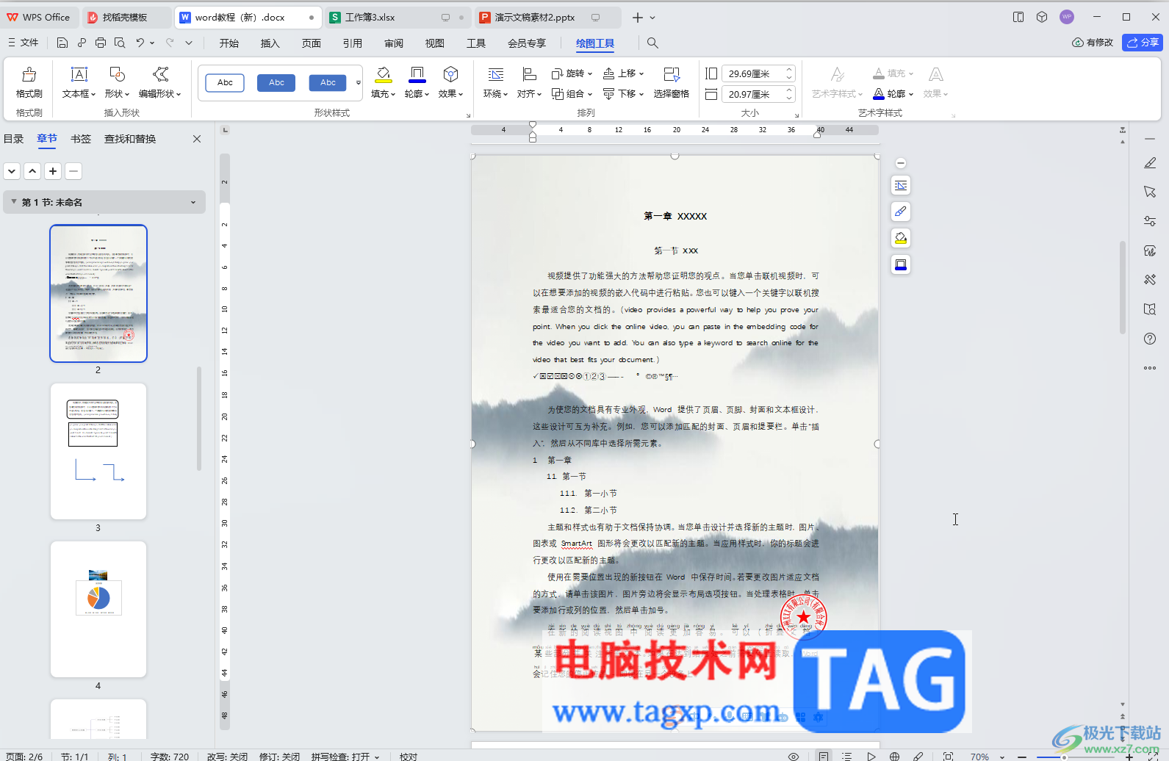Switch to page layout view icon in status bar
This screenshot has height=761, width=1169.
tap(824, 756)
